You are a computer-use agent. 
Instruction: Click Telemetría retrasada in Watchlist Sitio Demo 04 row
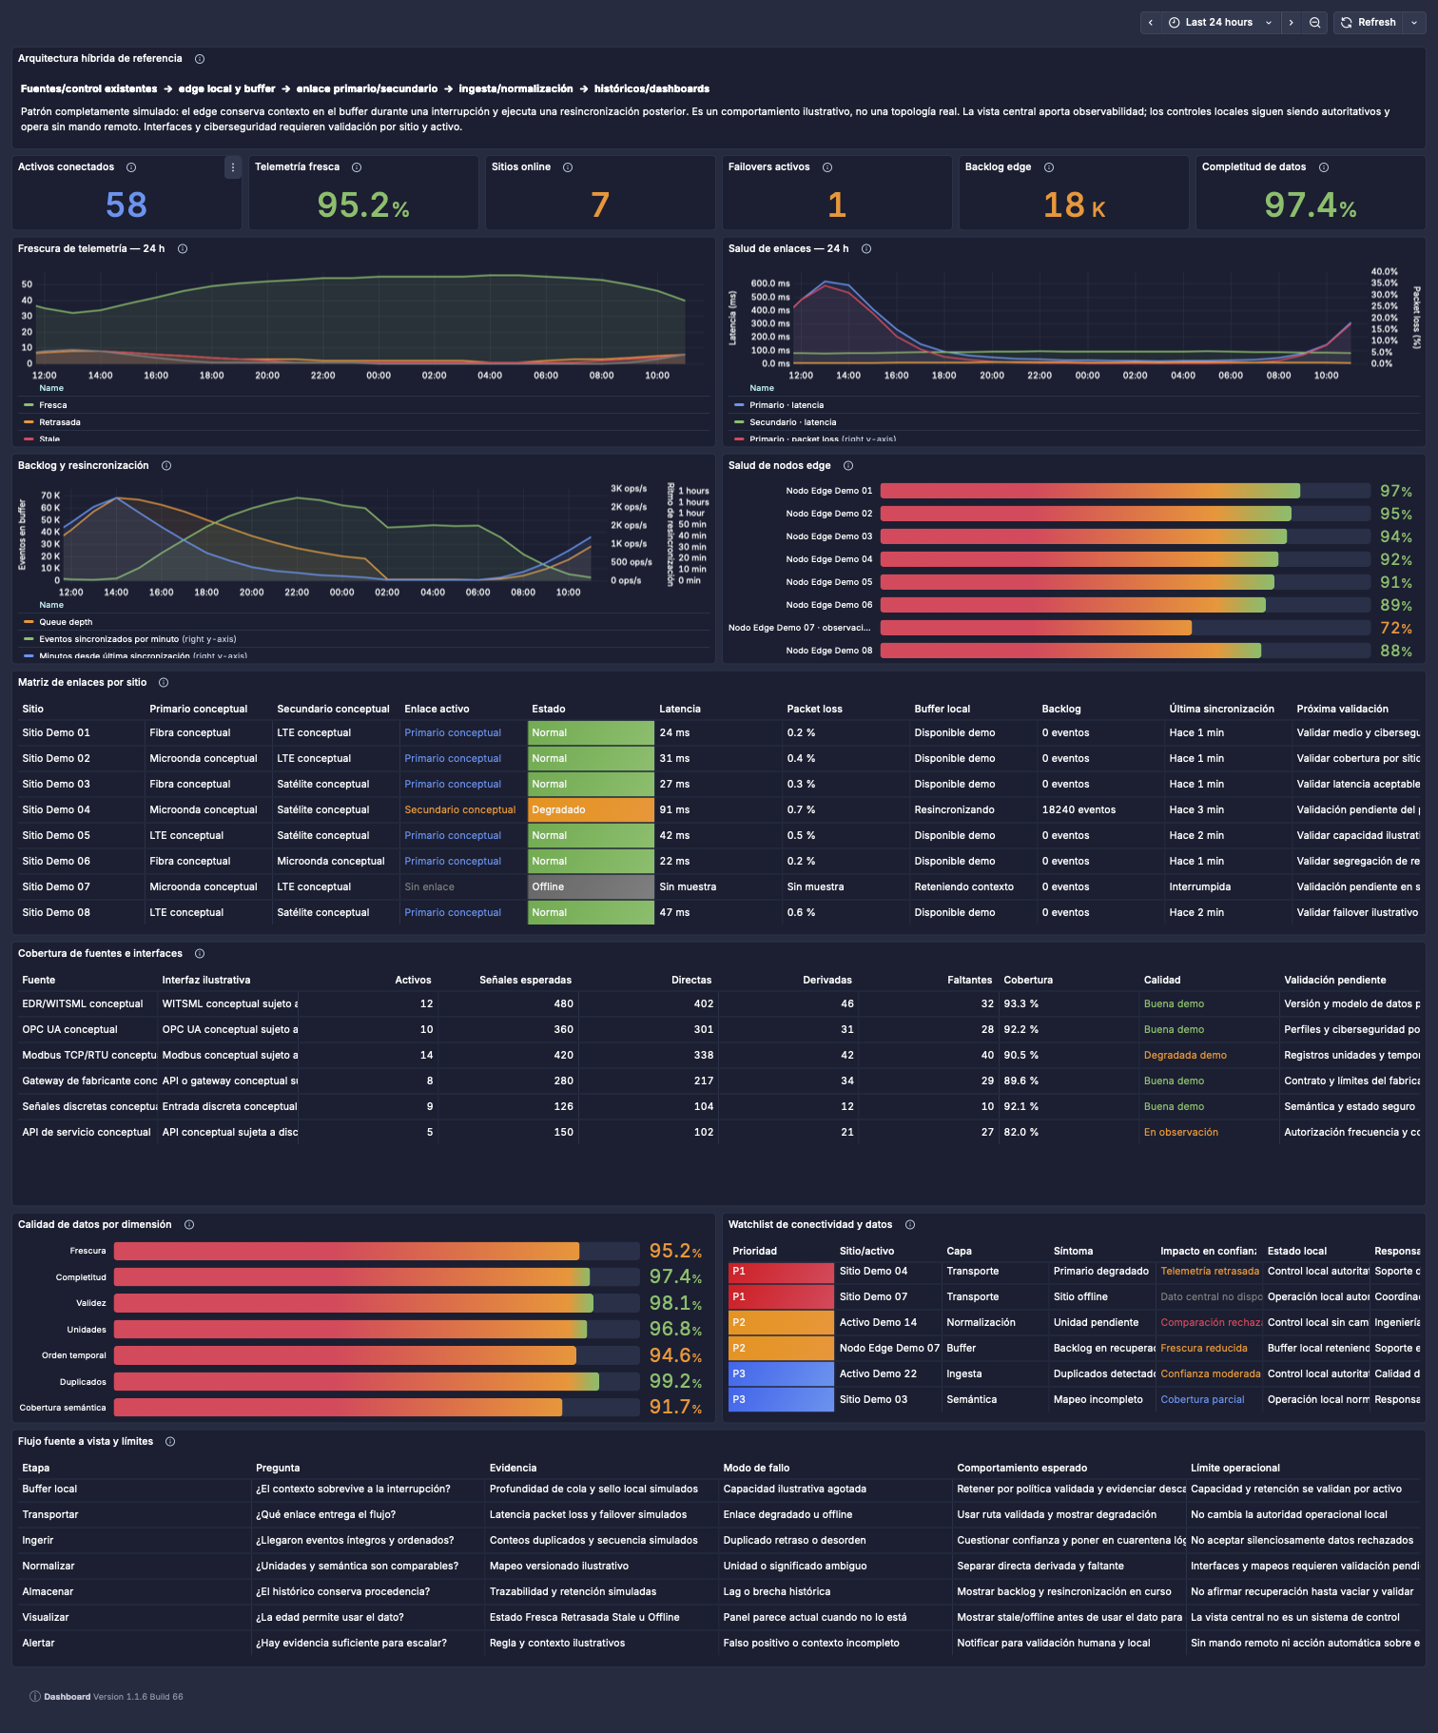coord(1210,1272)
